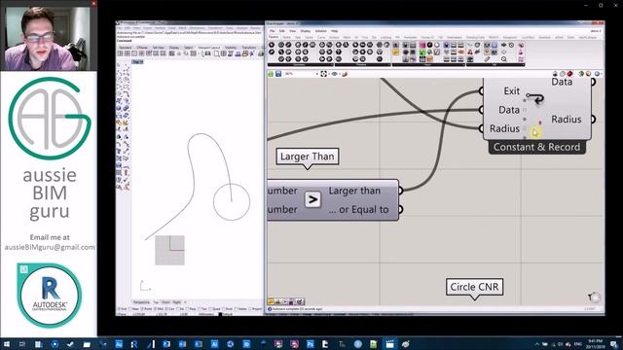Click magenta colour swatch component in Input ribbon
The width and height of the screenshot is (623, 350).
[422, 46]
